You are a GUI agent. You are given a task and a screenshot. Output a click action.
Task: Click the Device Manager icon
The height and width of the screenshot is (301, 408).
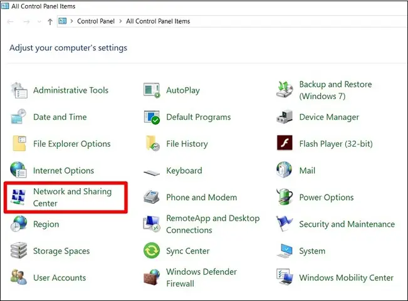285,117
